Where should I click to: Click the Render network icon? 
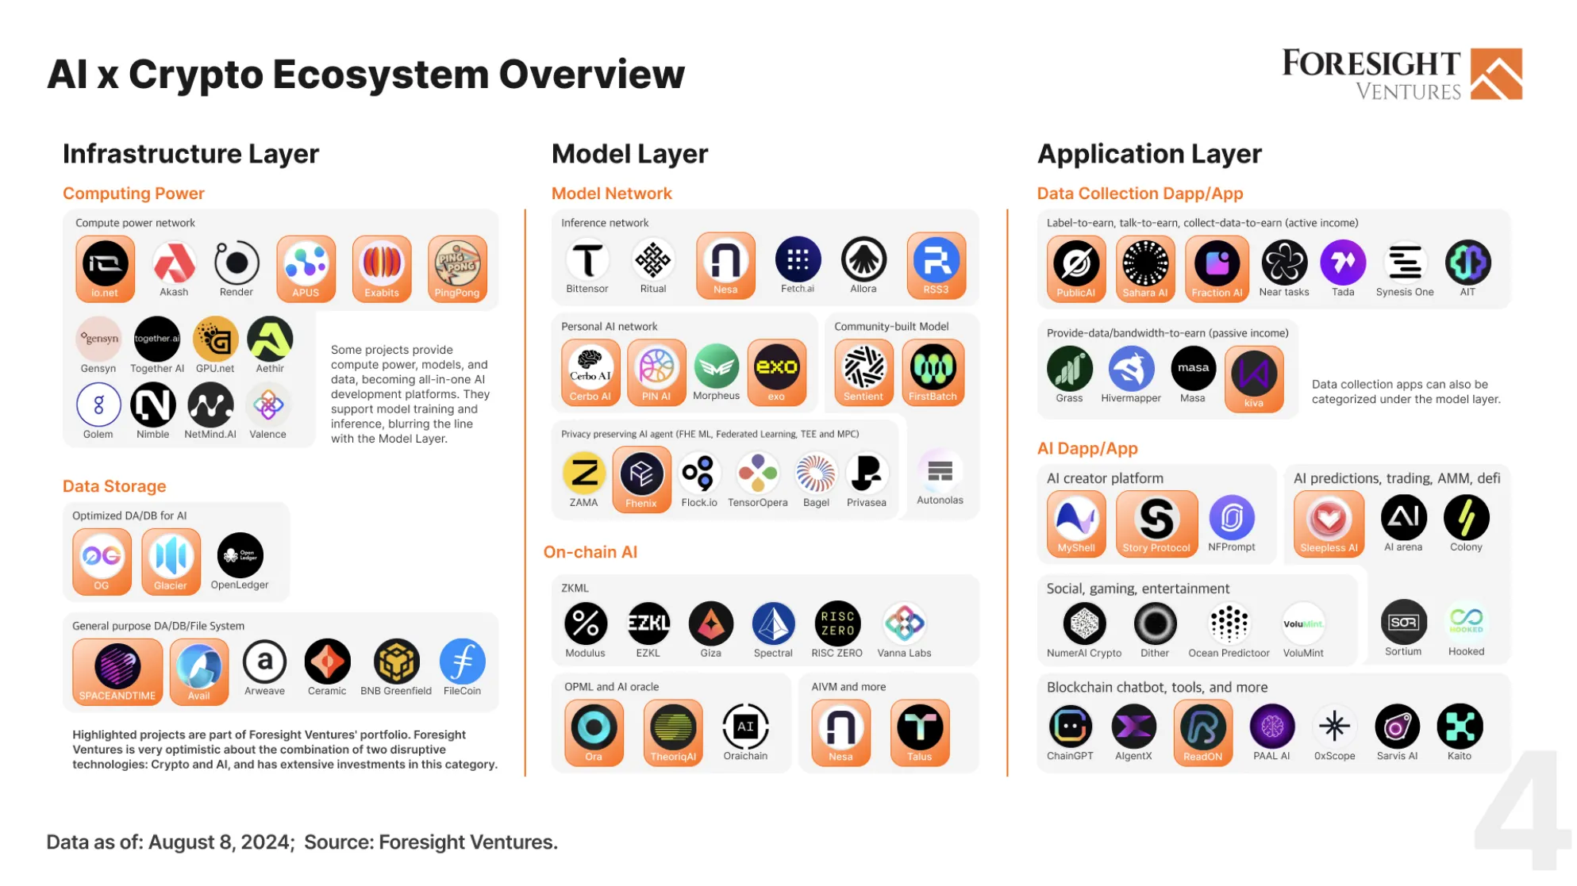[237, 263]
